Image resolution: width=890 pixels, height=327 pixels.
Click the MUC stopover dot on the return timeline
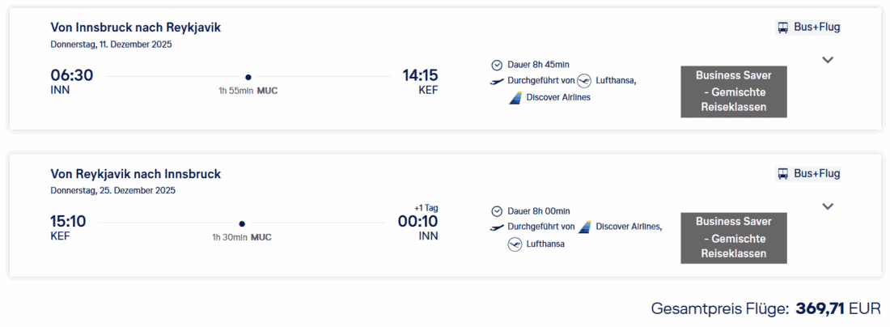242,223
